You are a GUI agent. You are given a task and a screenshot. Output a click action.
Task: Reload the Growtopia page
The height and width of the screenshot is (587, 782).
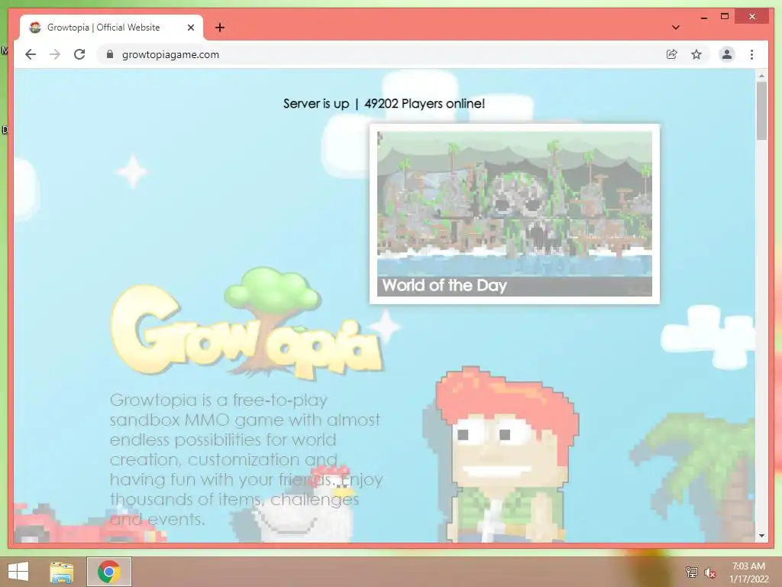pos(79,54)
